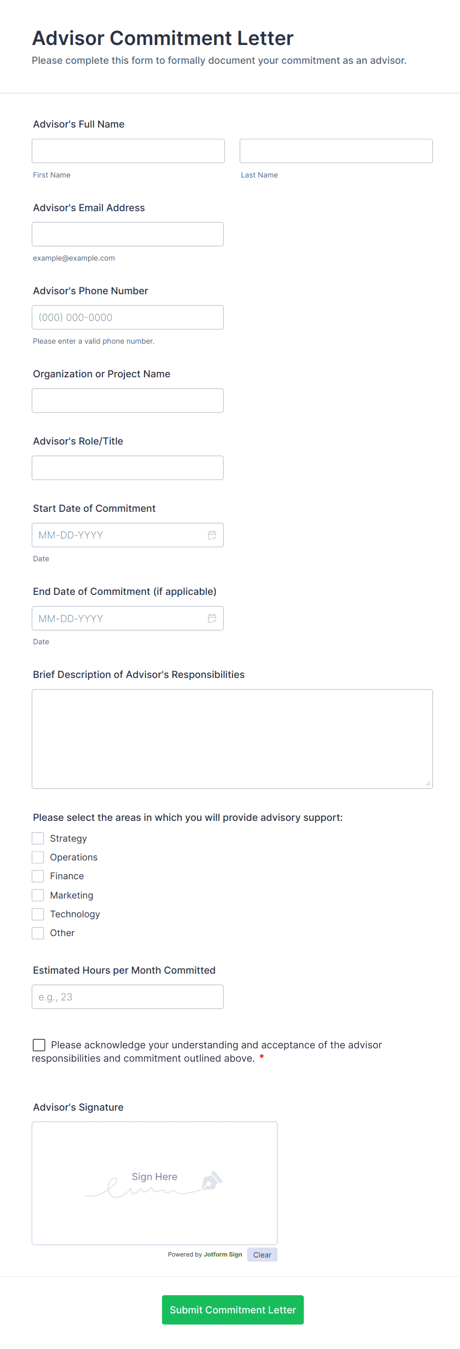Select the Other advisory support checkbox
460x1349 pixels.
(37, 933)
